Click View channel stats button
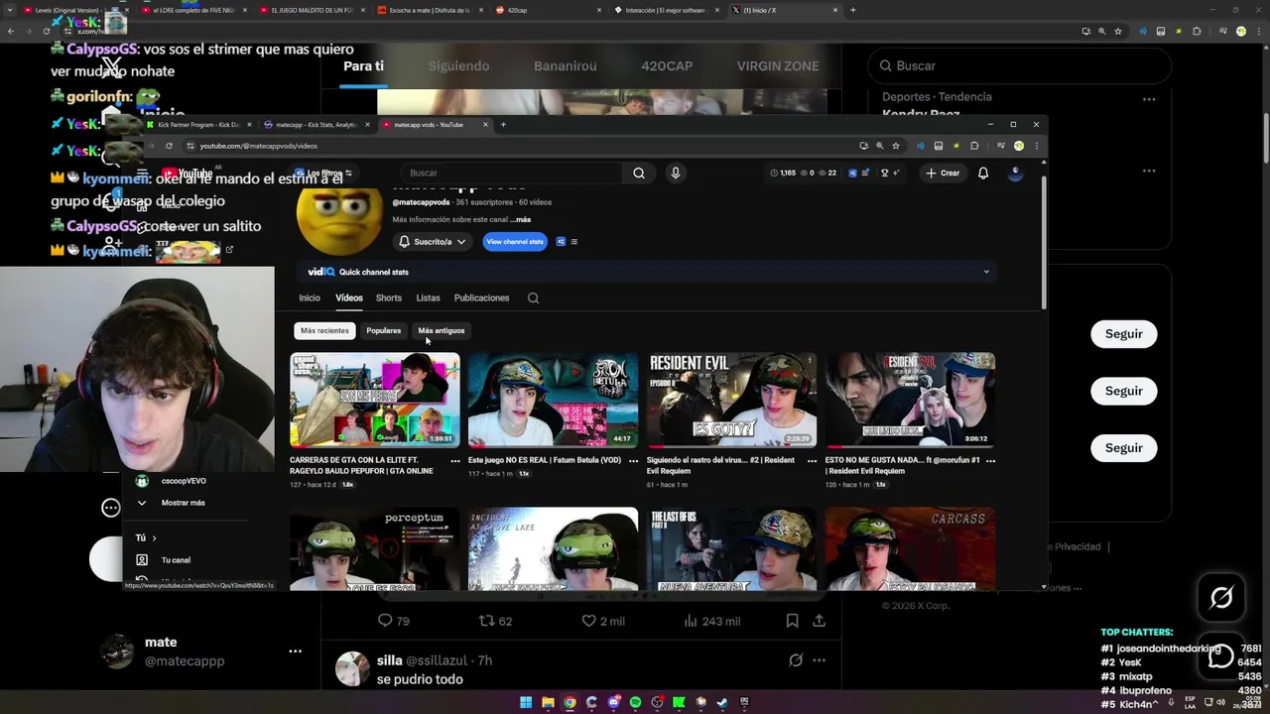 (515, 242)
